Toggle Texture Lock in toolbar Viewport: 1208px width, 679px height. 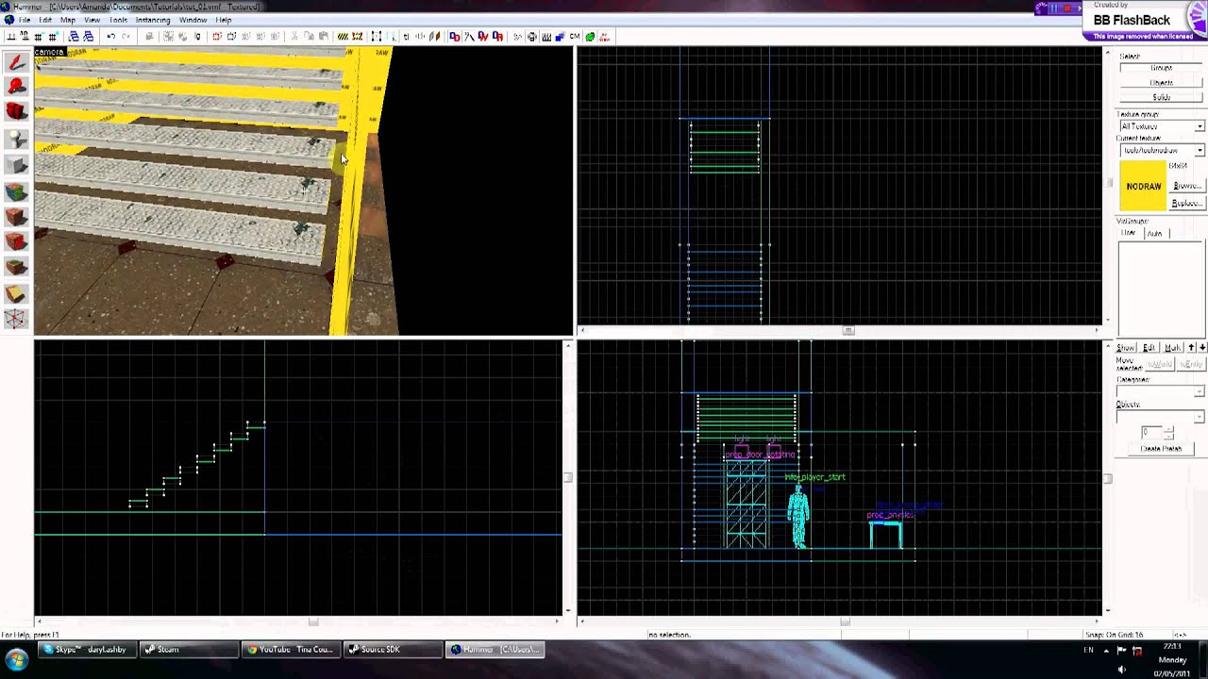coord(407,37)
